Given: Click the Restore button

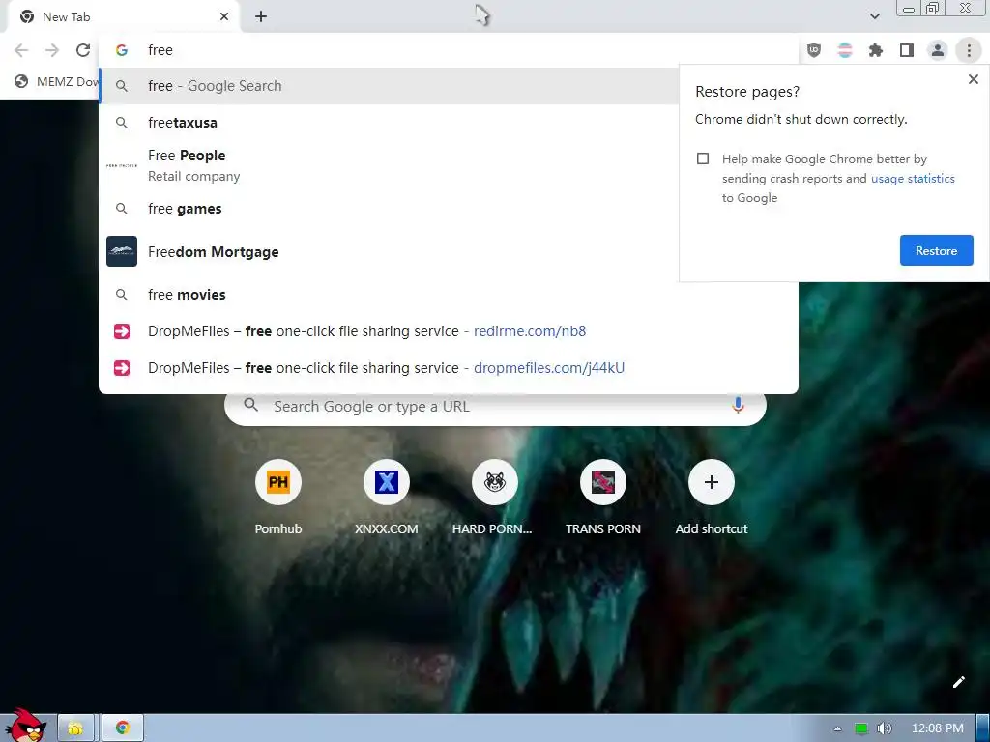Looking at the screenshot, I should tap(936, 250).
